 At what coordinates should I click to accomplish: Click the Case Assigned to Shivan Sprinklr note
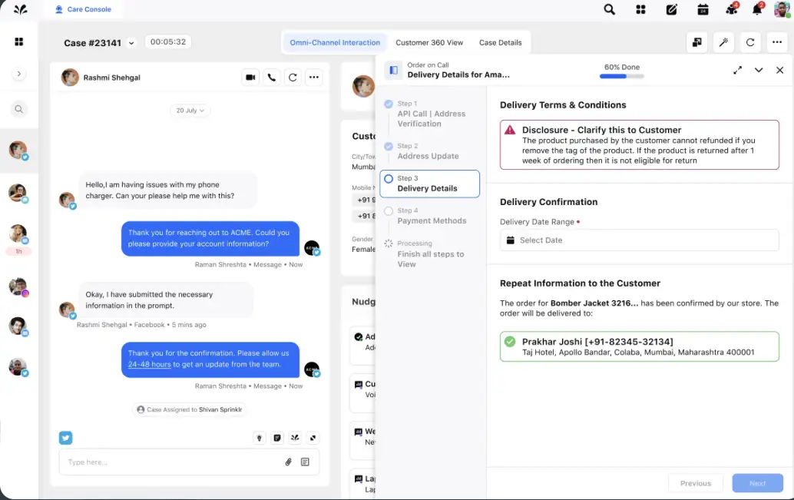190,409
